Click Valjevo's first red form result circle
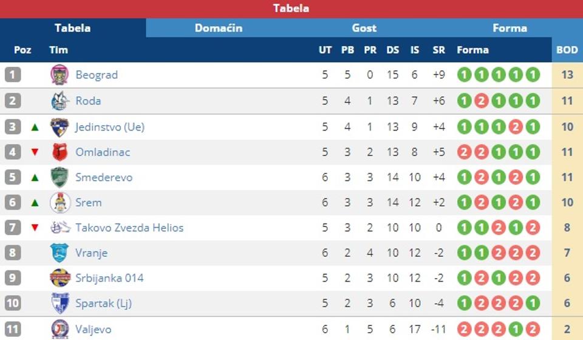This screenshot has height=340, width=583. click(x=465, y=330)
